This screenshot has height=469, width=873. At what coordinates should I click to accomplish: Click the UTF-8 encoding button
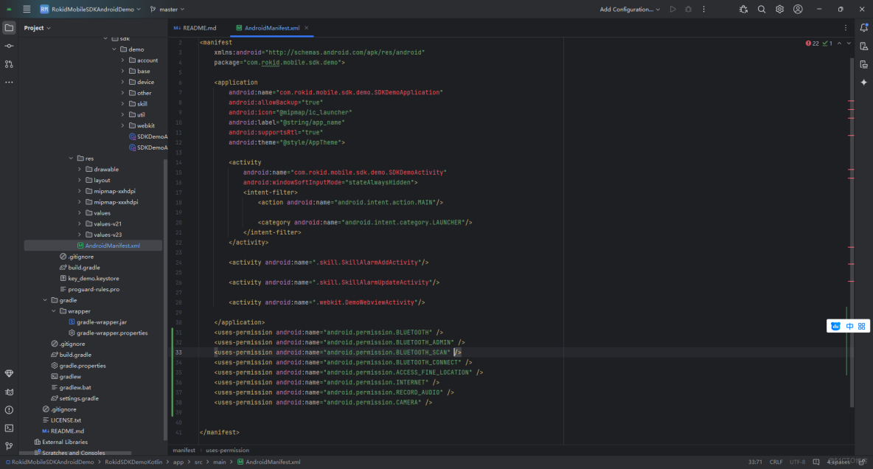[798, 462]
